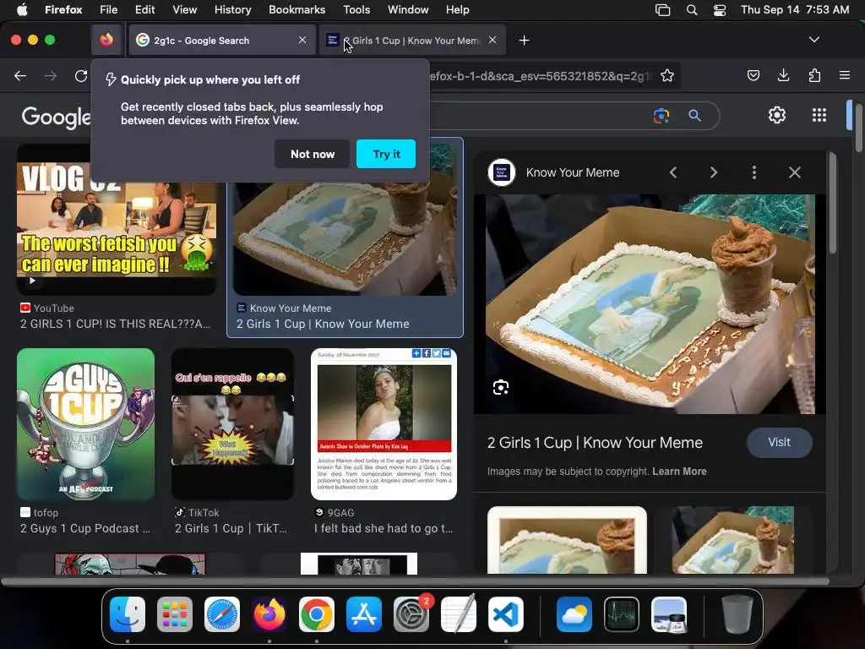Click the Try it button
The height and width of the screenshot is (649, 865).
386,154
